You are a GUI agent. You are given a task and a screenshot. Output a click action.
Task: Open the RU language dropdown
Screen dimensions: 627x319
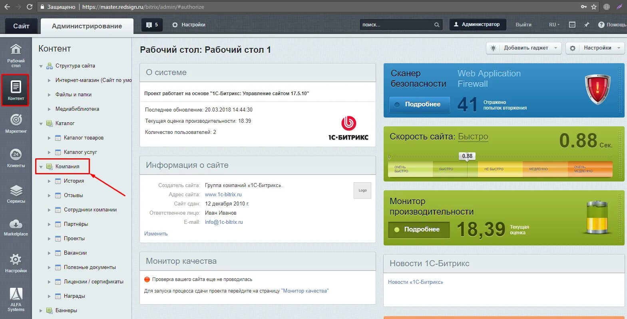(554, 25)
